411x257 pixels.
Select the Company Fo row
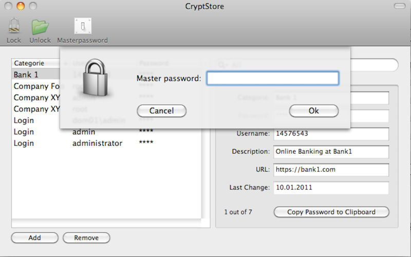pos(36,86)
